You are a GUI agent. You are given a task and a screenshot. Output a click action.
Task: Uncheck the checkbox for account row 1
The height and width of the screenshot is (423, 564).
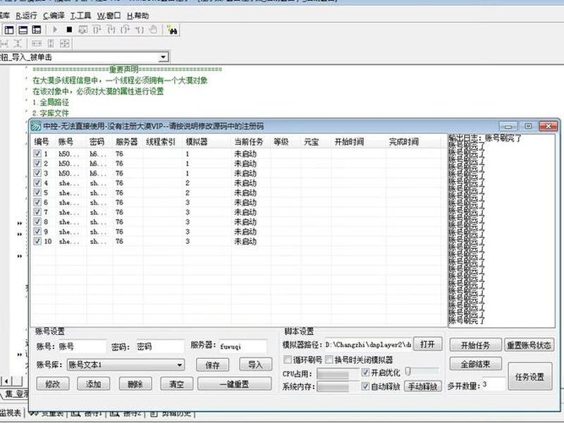[37, 154]
